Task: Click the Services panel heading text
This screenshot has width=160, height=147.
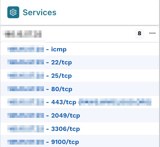Action: click(x=39, y=12)
